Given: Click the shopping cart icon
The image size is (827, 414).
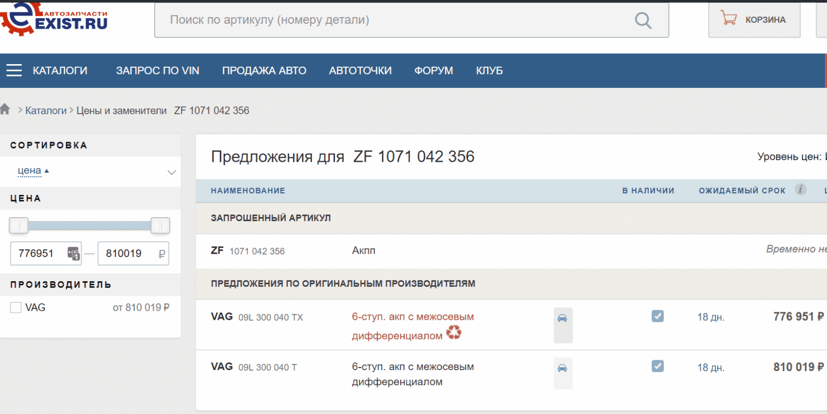Looking at the screenshot, I should [x=729, y=19].
